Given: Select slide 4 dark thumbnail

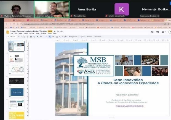Looking at the screenshot, I should 17,81.
